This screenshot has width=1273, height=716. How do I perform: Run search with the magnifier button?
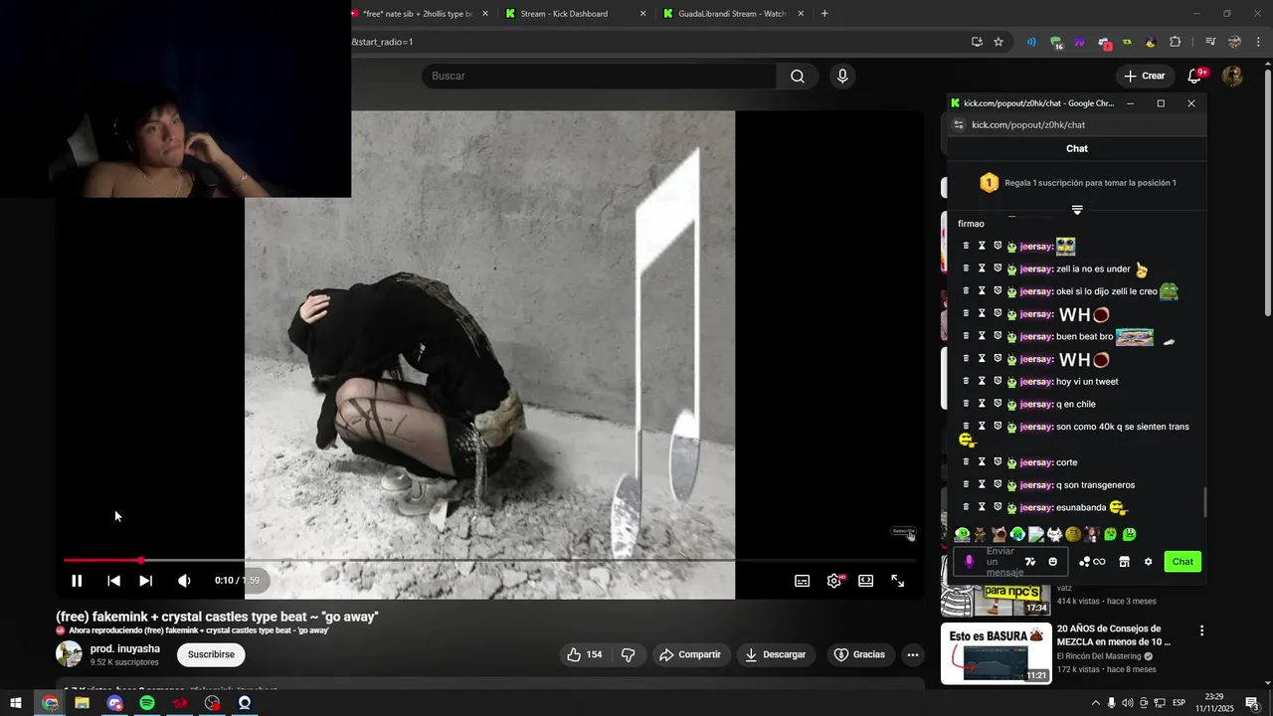[798, 77]
